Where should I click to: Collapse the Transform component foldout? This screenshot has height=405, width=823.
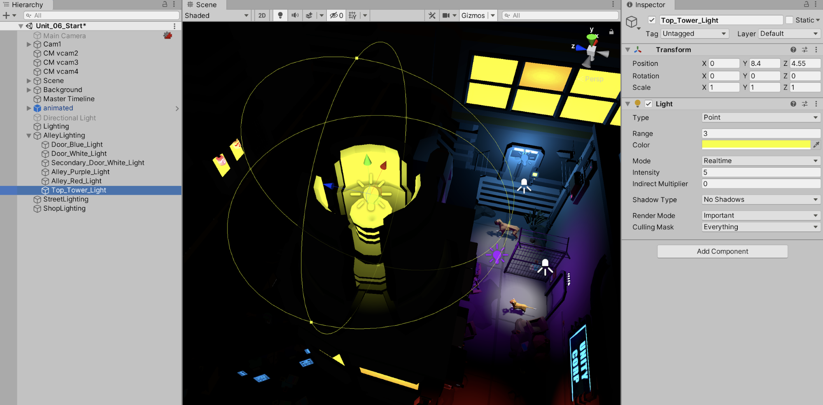[627, 50]
